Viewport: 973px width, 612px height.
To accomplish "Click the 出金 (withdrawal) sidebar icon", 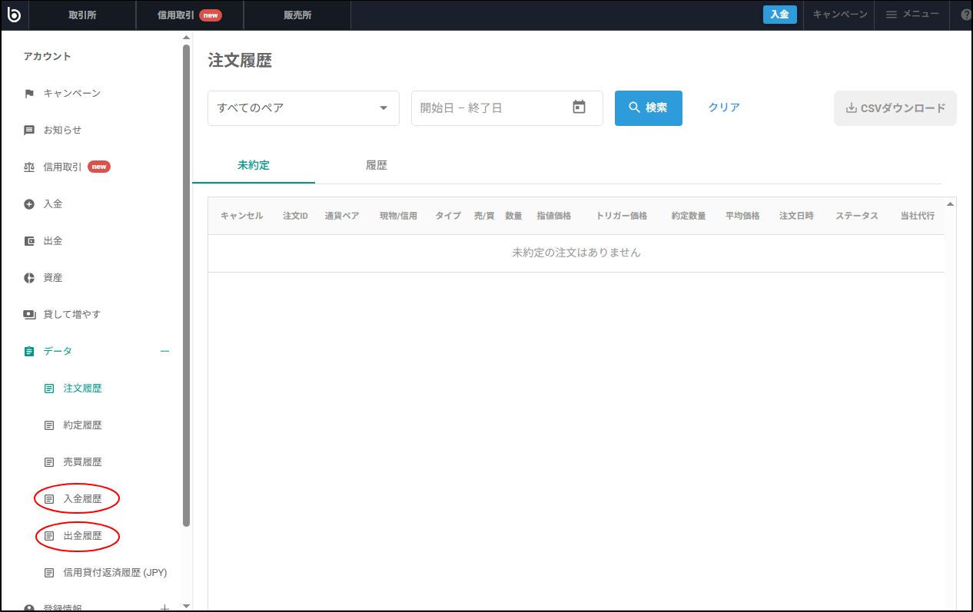I will tap(28, 240).
